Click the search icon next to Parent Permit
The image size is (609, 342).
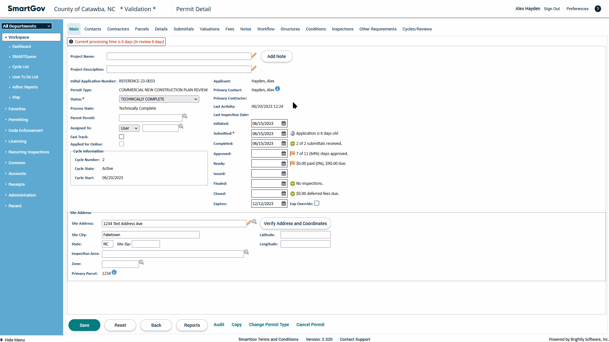(x=185, y=116)
